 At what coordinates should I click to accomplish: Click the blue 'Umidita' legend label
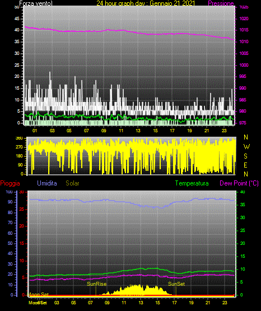[x=47, y=183]
